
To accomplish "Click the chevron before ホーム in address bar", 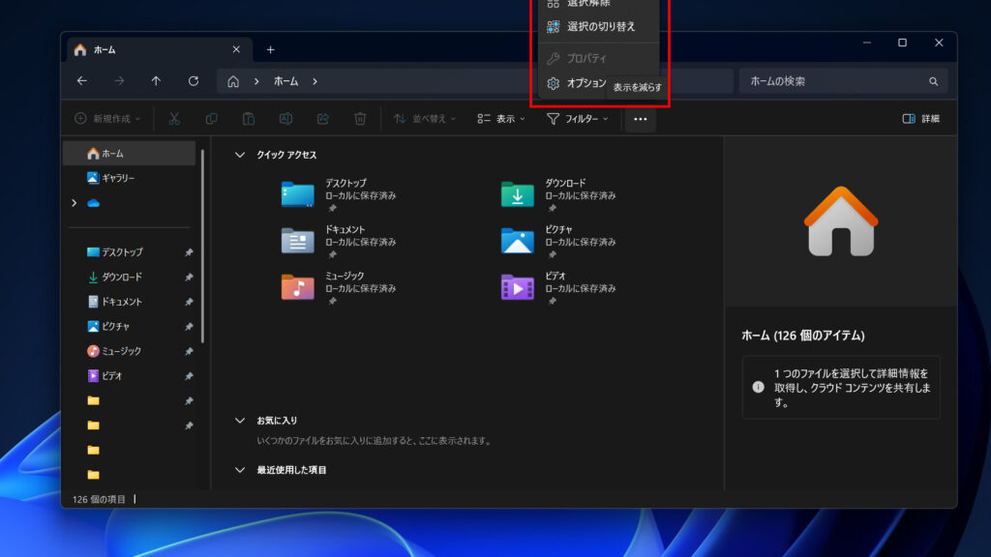I will [x=256, y=81].
